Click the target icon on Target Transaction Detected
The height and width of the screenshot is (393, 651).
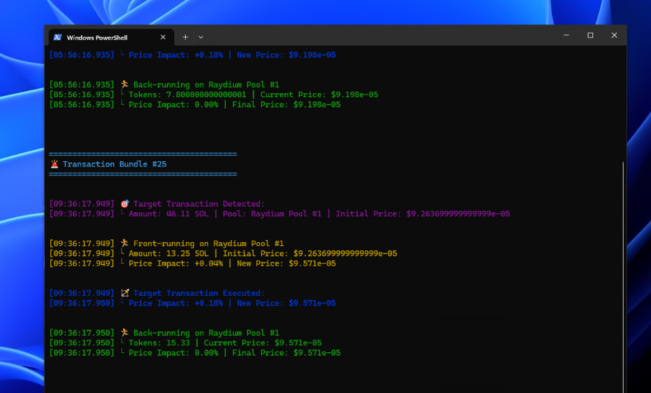124,203
